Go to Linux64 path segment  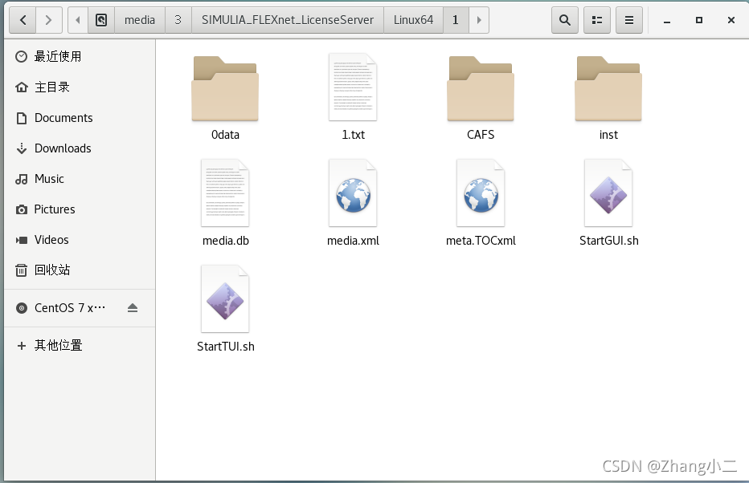pos(413,20)
